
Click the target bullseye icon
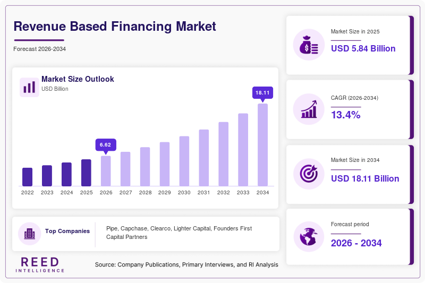(309, 174)
